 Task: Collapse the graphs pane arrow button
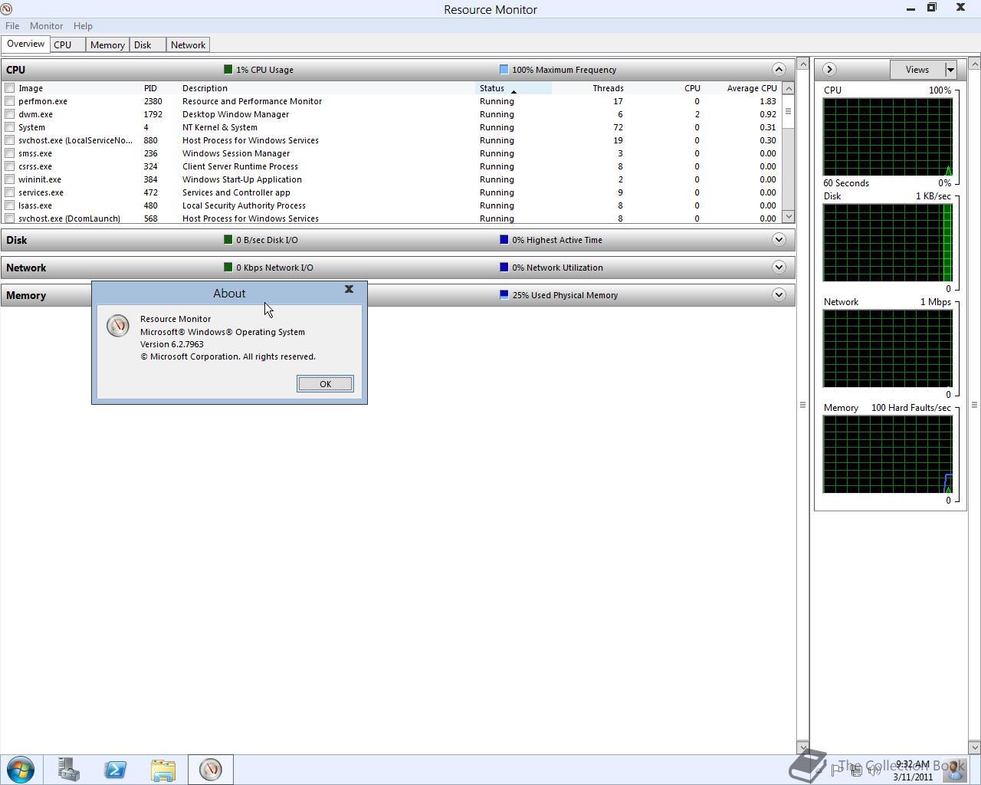click(828, 69)
